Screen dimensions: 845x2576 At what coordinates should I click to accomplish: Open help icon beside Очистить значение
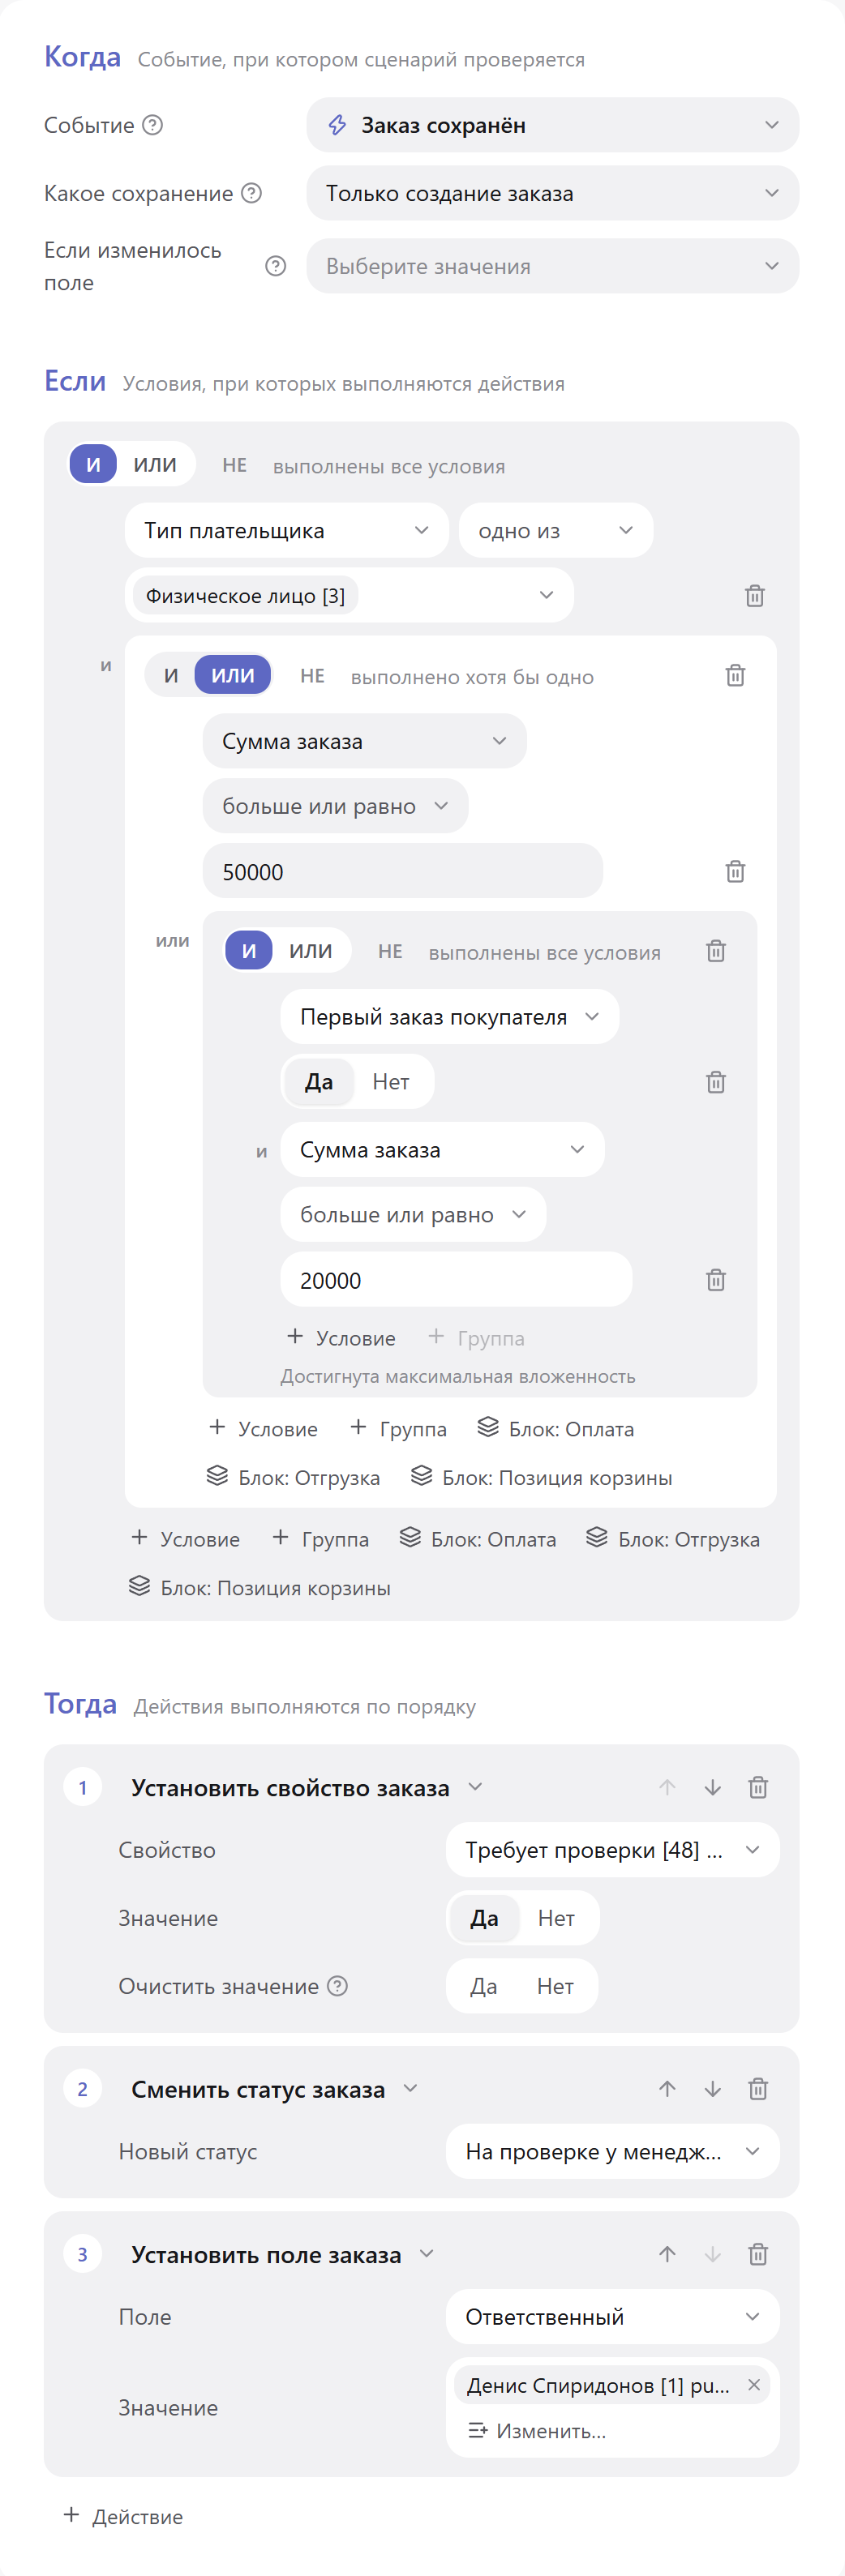click(338, 1986)
